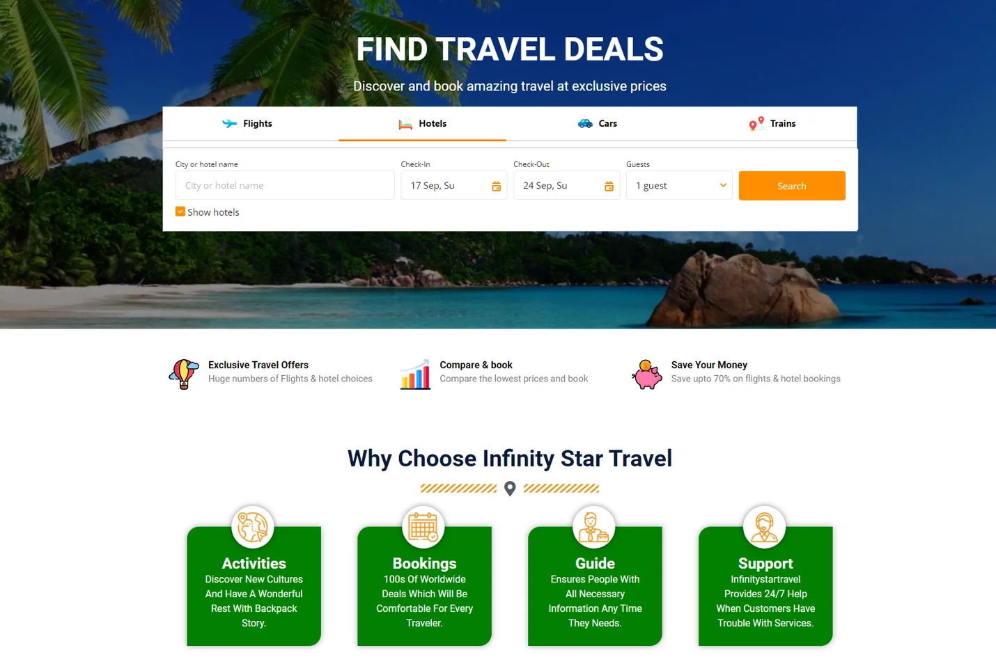Click the Check-Out calendar icon
Viewport: 996px width, 671px height.
[x=609, y=187]
